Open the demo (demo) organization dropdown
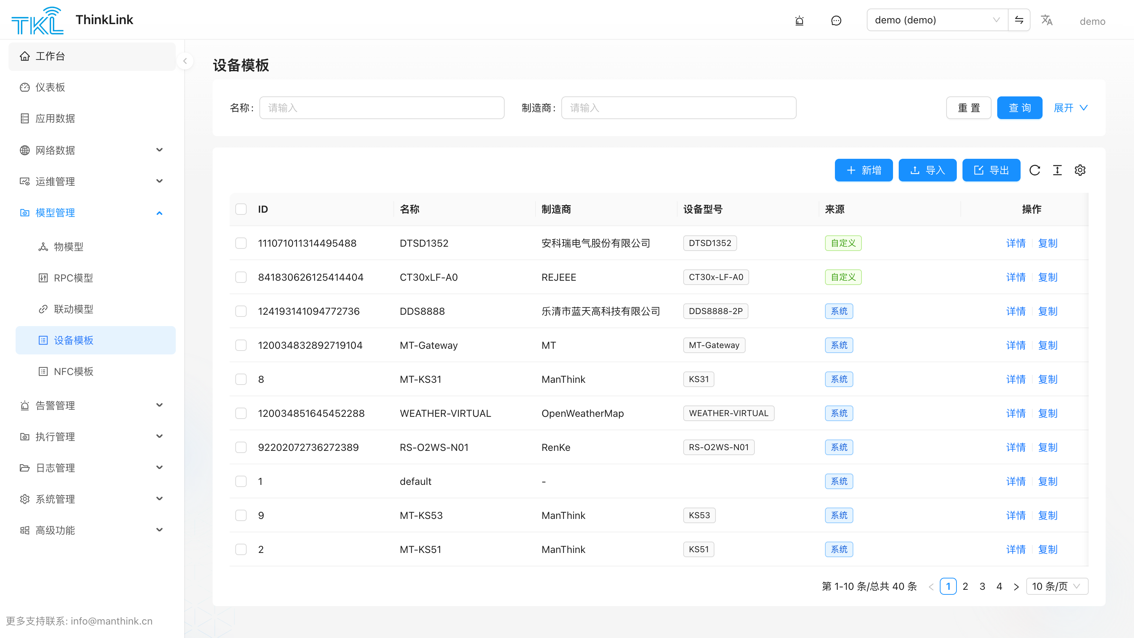1134x638 pixels. (x=937, y=20)
